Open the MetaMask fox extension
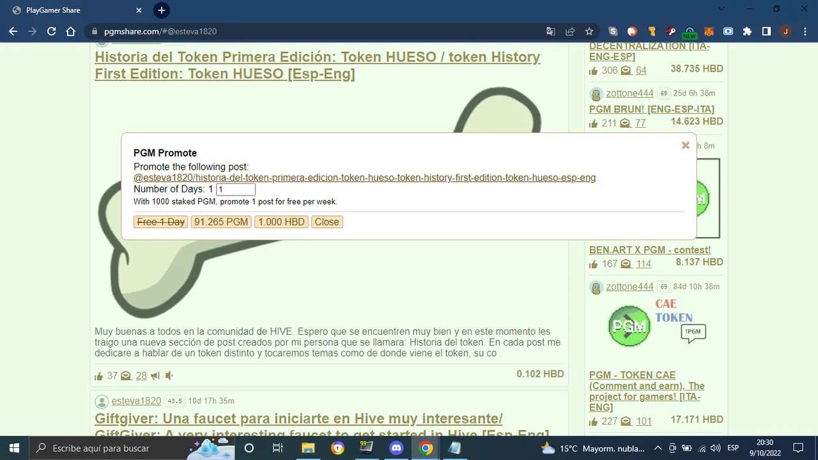The height and width of the screenshot is (460, 818). click(x=709, y=31)
